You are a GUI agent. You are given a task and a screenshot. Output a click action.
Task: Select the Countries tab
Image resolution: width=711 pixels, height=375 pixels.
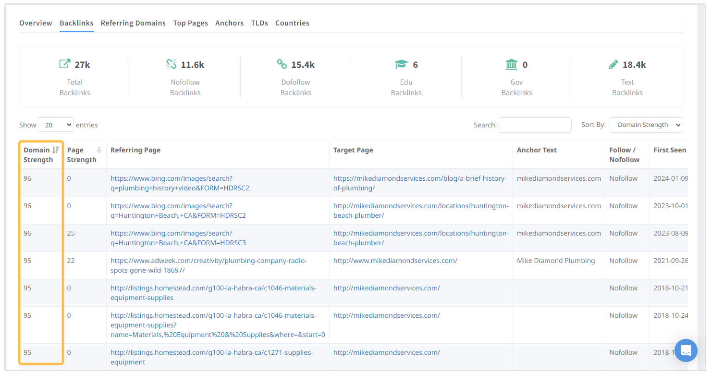pyautogui.click(x=292, y=23)
